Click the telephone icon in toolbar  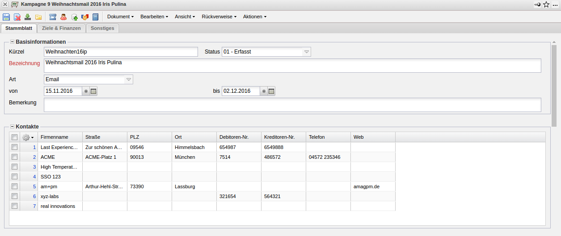[x=53, y=17]
